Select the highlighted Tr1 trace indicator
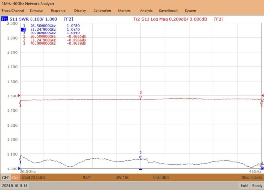Viewport: 264px width, 190px height. click(x=5, y=19)
